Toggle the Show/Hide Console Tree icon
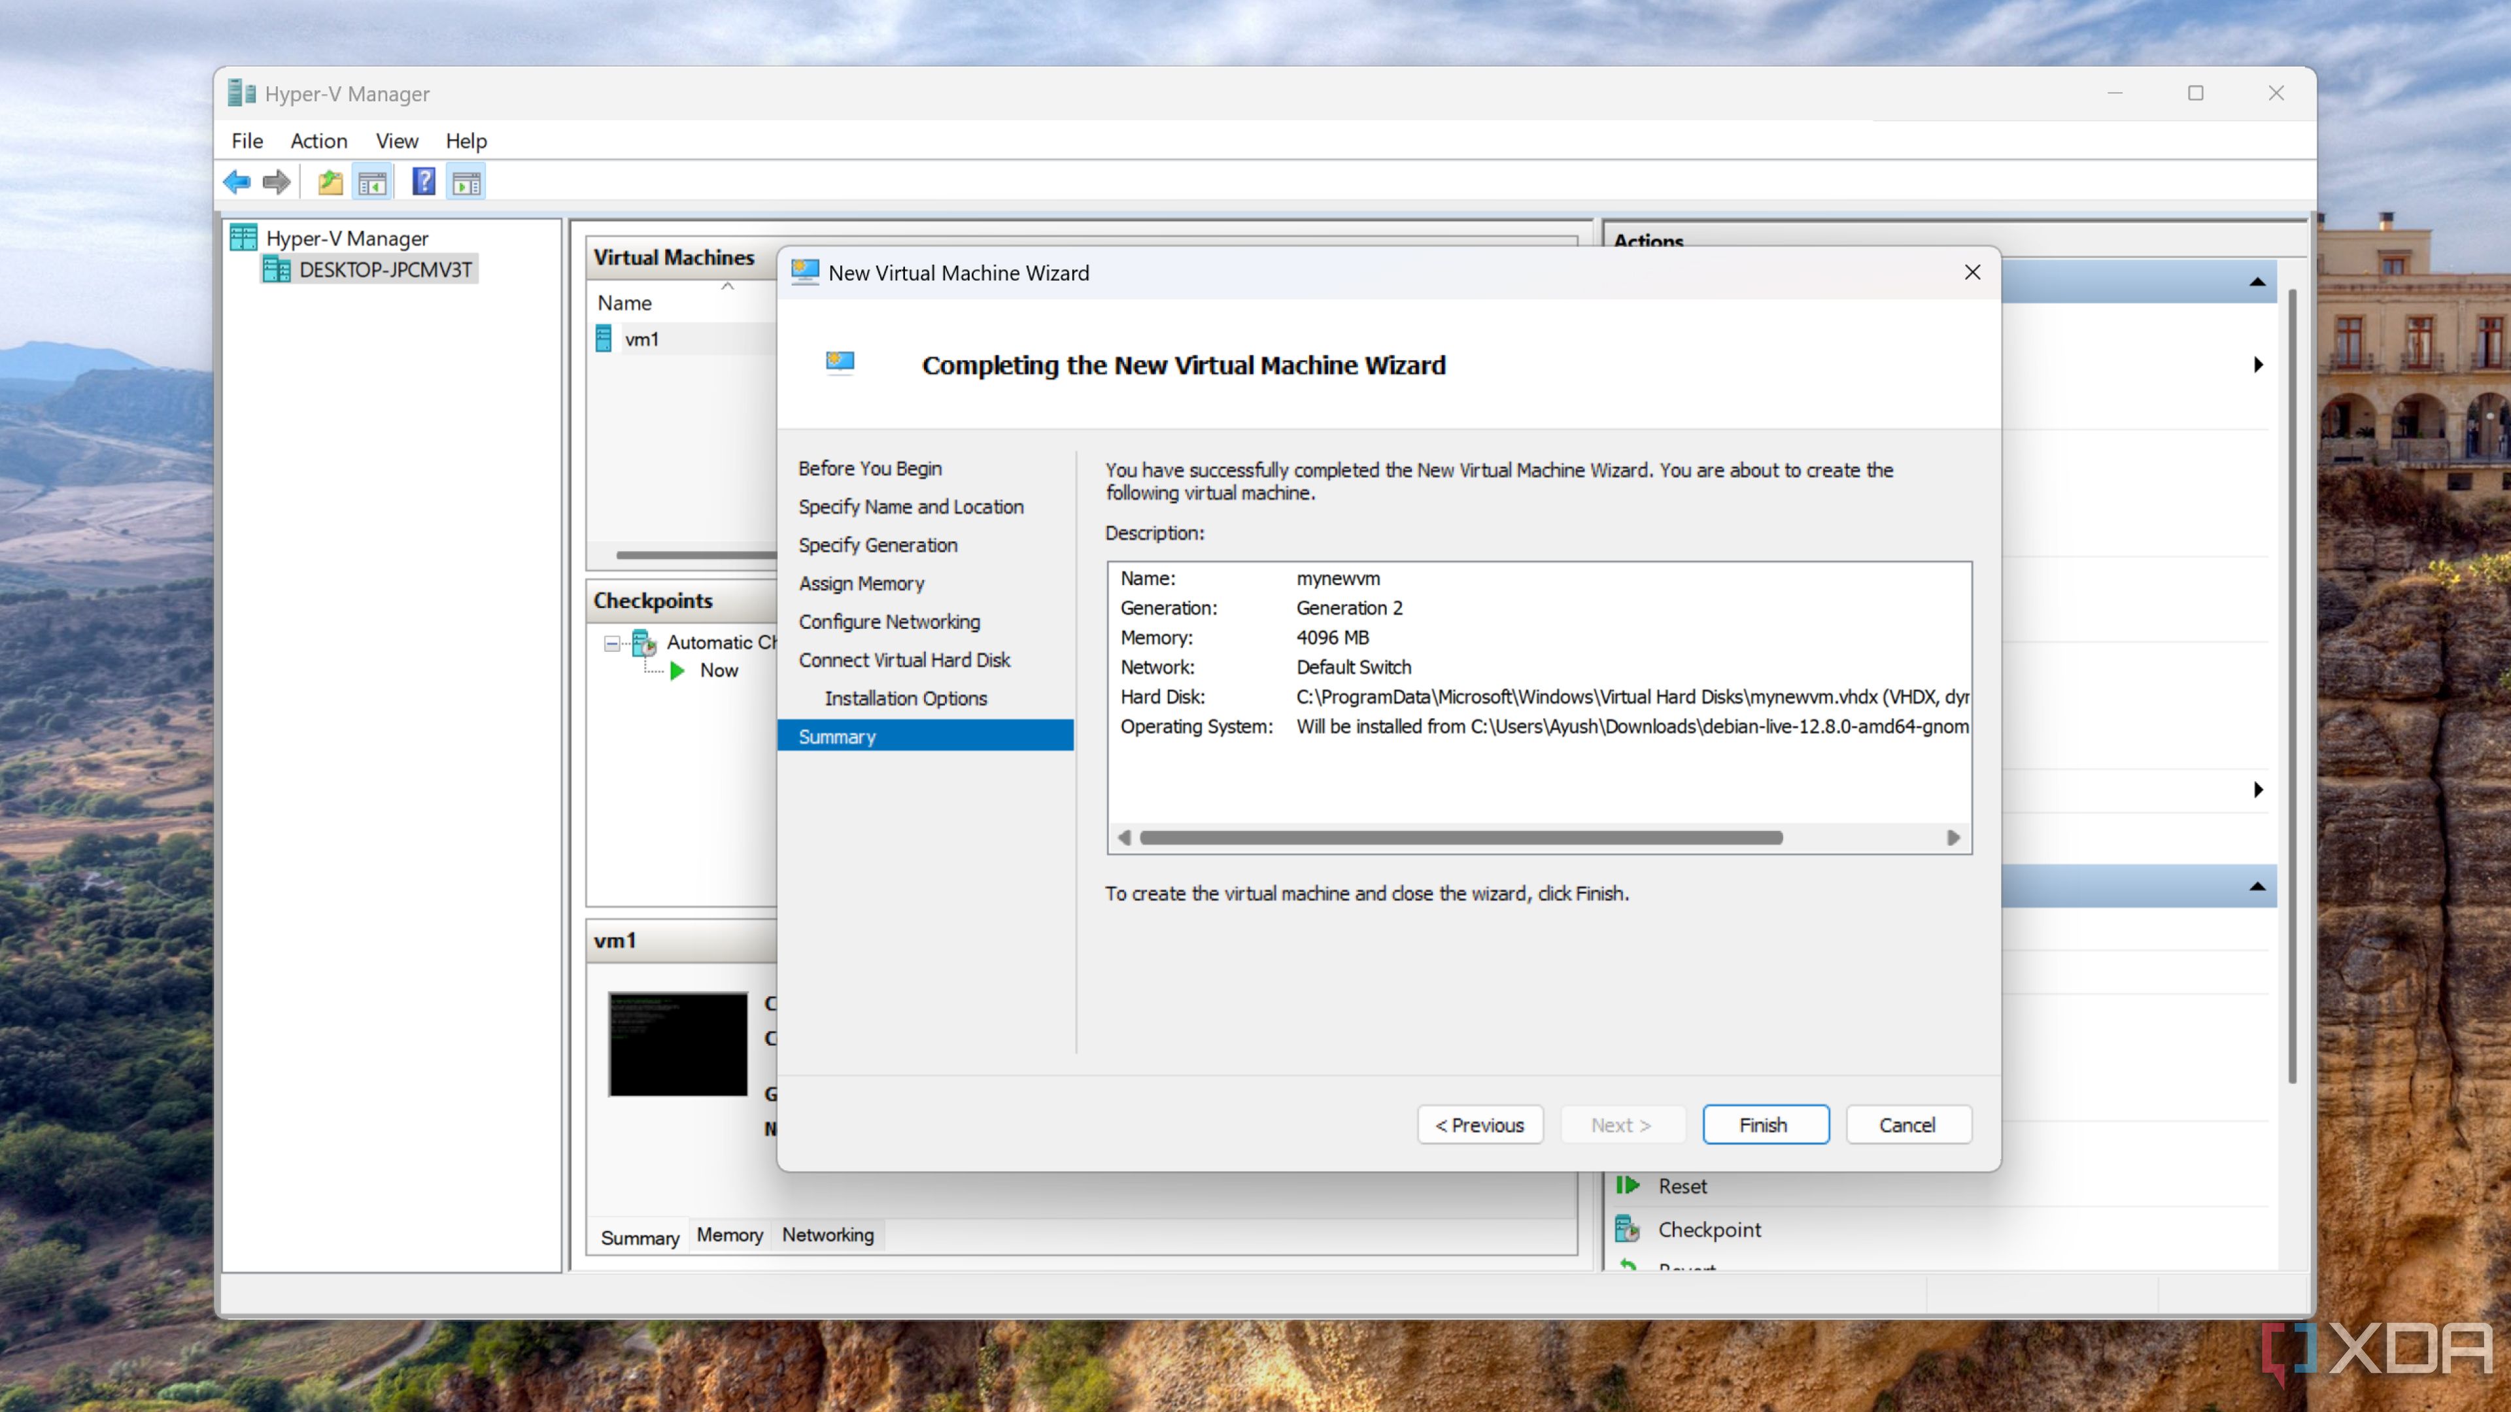 tap(372, 181)
